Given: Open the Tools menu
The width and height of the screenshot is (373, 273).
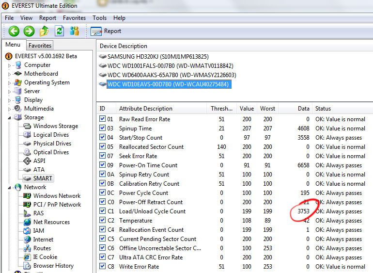Looking at the screenshot, I should [x=99, y=18].
